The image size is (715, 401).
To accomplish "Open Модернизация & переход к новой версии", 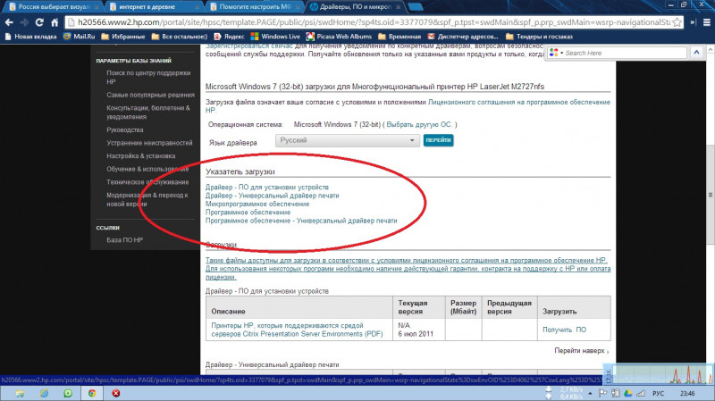I will click(x=147, y=199).
